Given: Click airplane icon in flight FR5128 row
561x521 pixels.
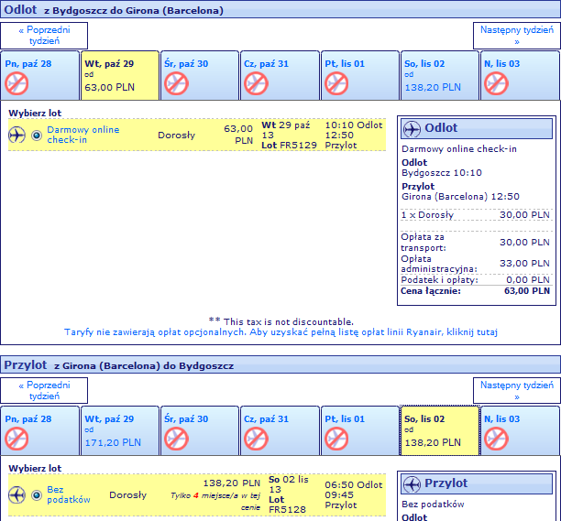Looking at the screenshot, I should (x=16, y=495).
